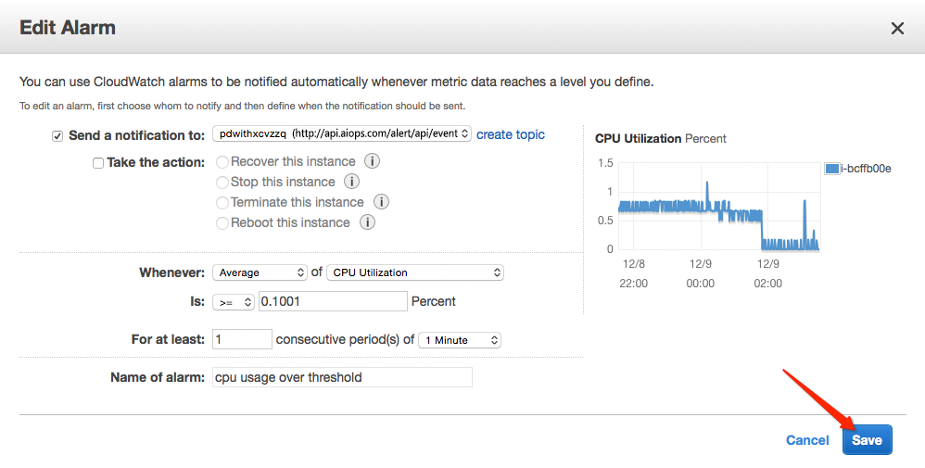Click the Name of alarm text field

point(342,377)
